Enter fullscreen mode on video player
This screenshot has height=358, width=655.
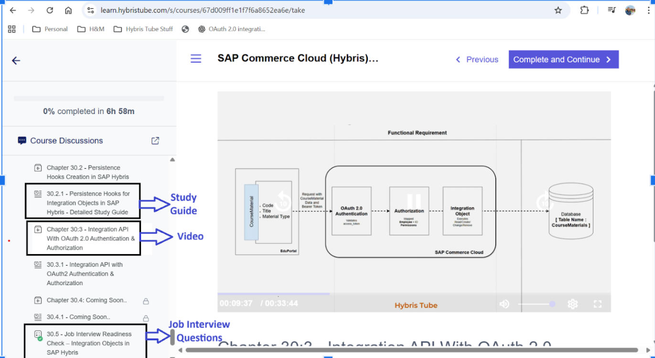pyautogui.click(x=597, y=304)
